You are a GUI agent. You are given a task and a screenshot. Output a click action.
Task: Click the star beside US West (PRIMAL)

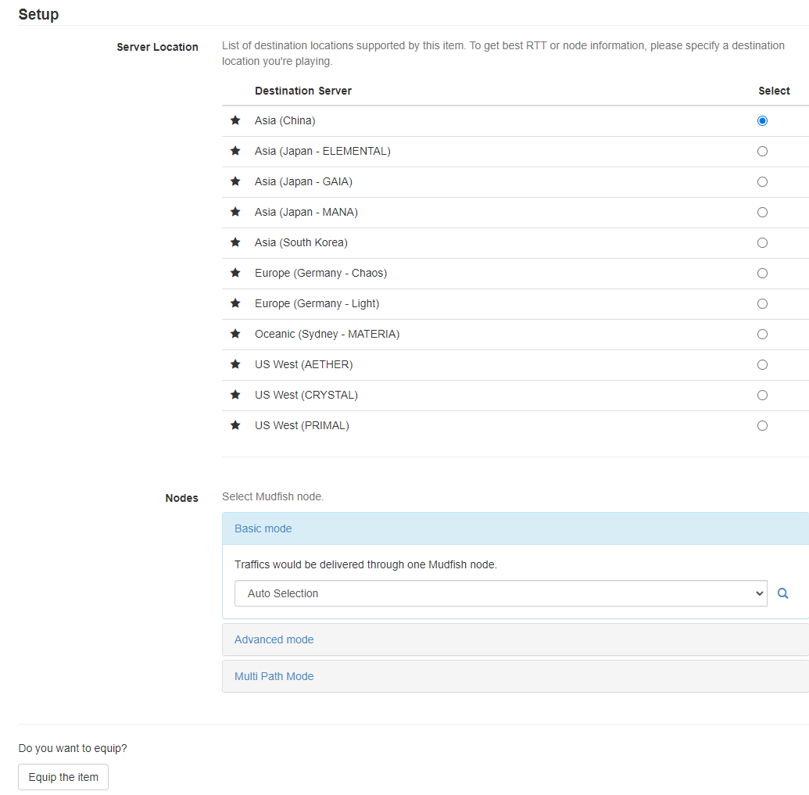[x=235, y=426]
